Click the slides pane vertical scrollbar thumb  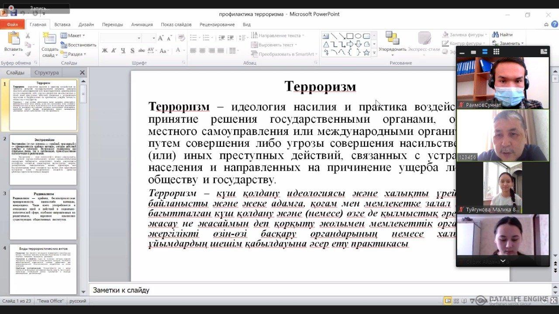(83, 93)
